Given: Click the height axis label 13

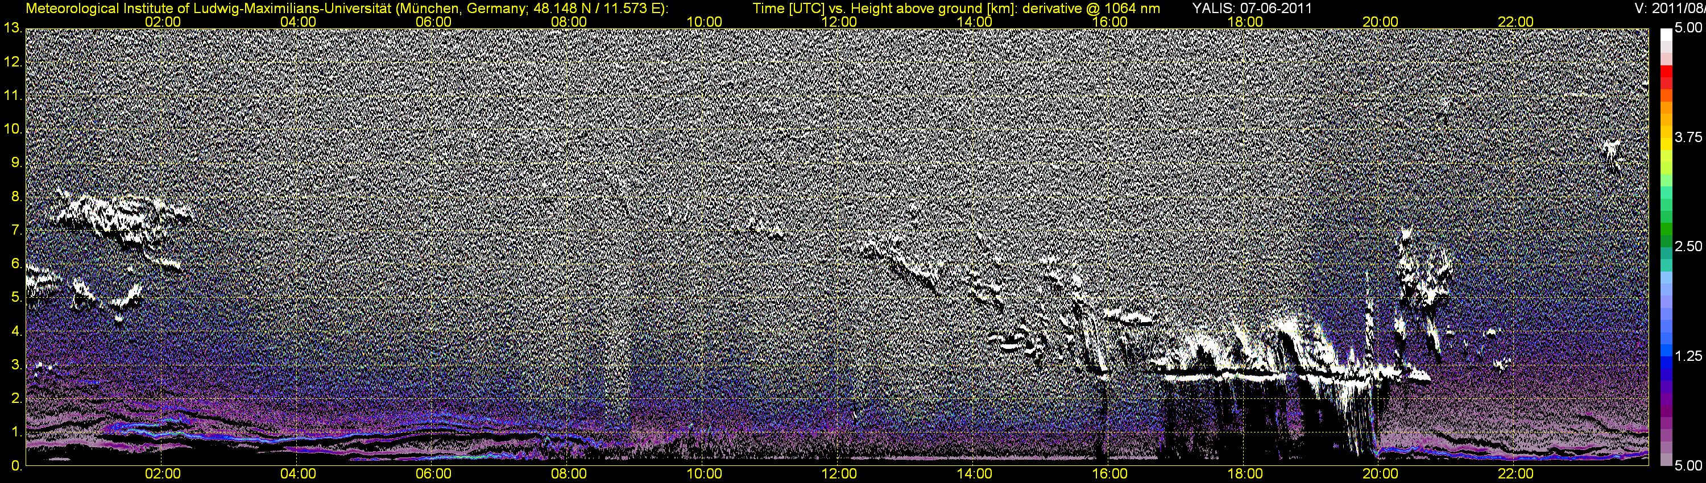Looking at the screenshot, I should [x=13, y=28].
